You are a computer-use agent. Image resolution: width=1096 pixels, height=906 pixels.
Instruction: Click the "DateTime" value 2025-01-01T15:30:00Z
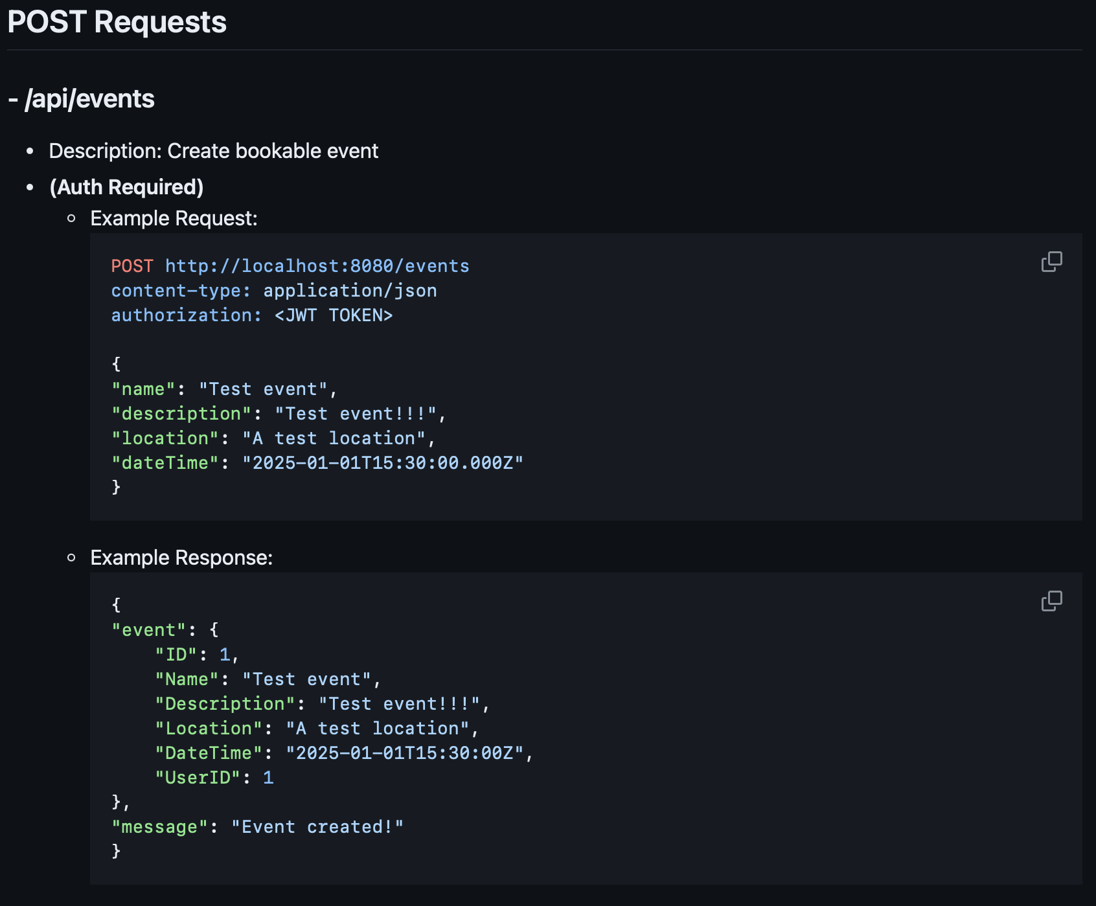pyautogui.click(x=405, y=753)
